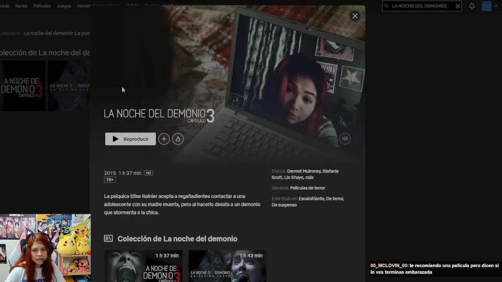Open the Series menu item
This screenshot has height=282, width=502.
point(21,6)
